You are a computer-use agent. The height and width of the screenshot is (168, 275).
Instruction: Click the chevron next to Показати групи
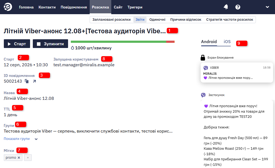36,139
